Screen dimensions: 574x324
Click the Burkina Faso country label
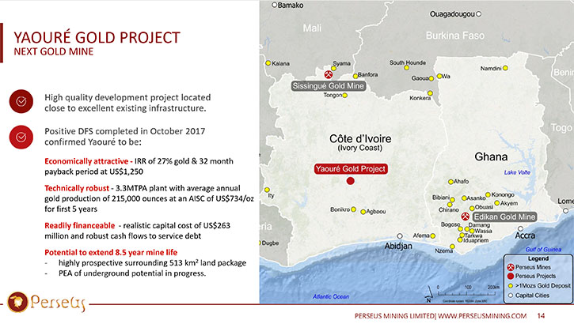point(455,36)
